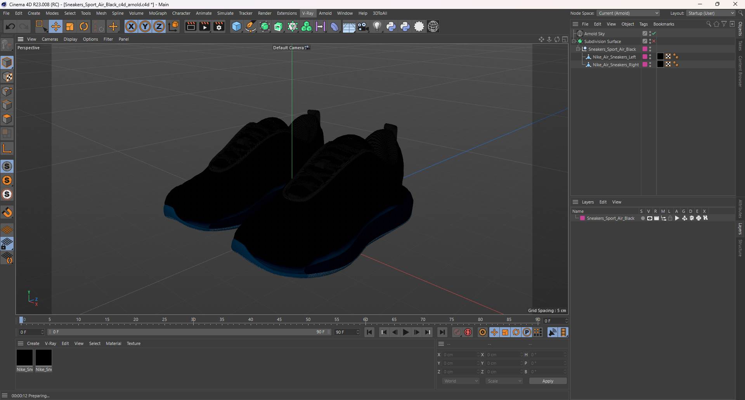Click search icon in Object Manager
Image resolution: width=745 pixels, height=400 pixels.
click(x=709, y=24)
